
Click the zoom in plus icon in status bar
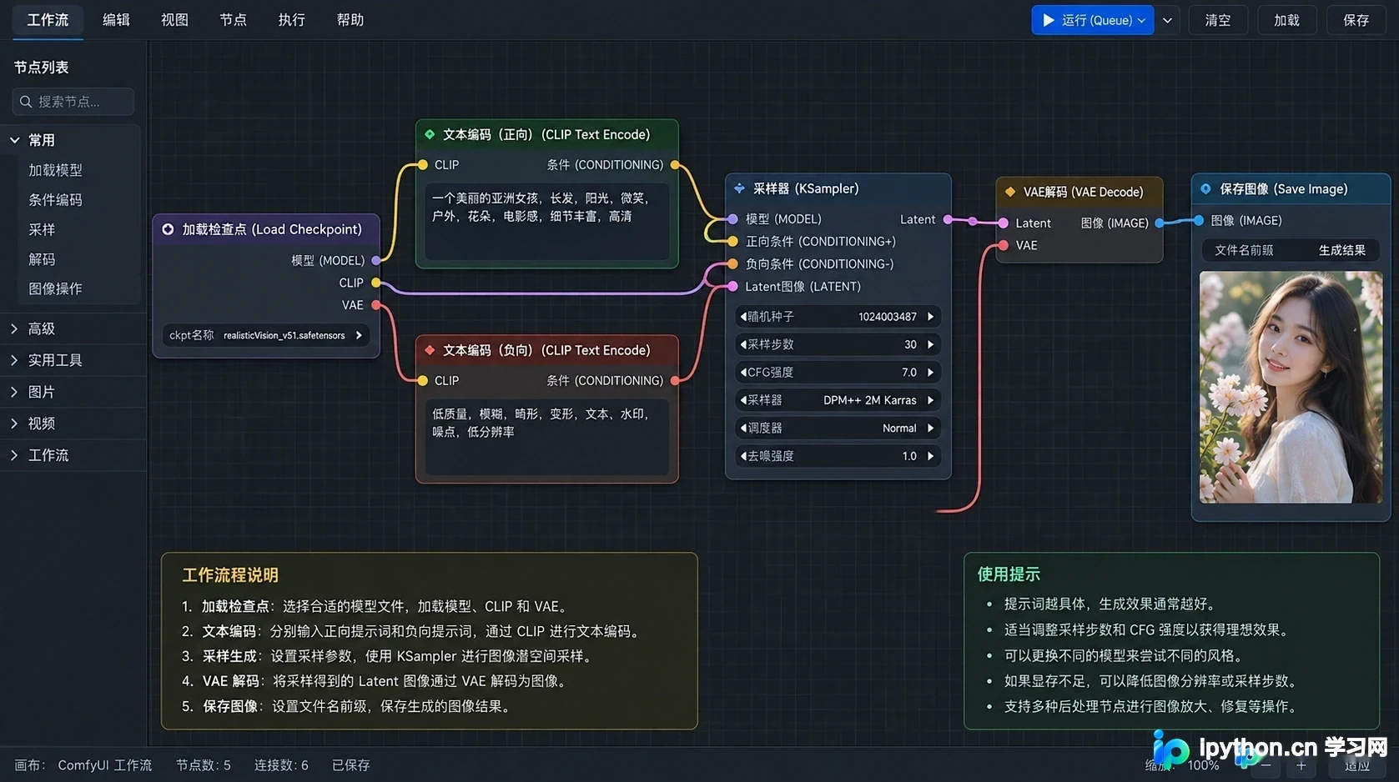1301,765
